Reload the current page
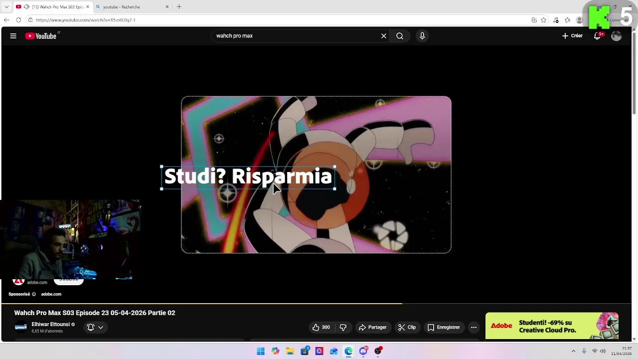Screen dimensions: 638x359 (x=18, y=20)
